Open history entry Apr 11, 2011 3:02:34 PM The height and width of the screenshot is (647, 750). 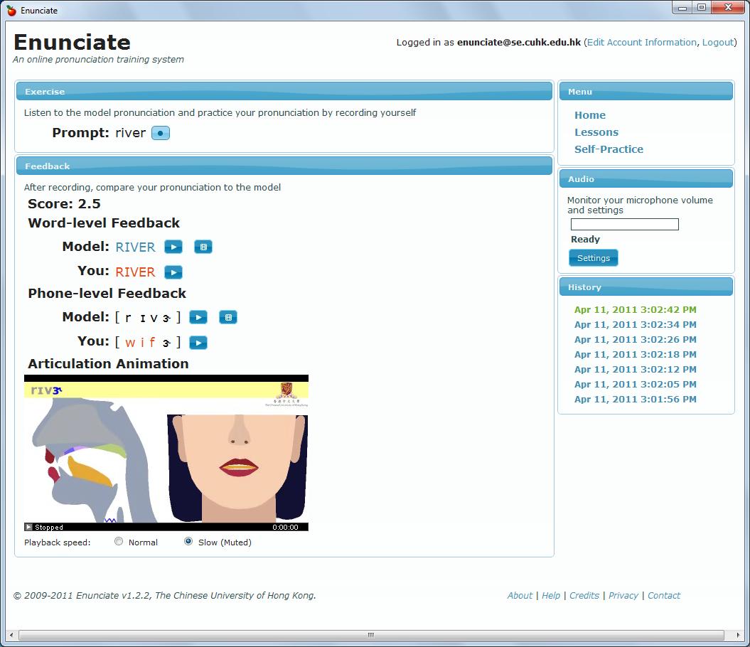(636, 324)
